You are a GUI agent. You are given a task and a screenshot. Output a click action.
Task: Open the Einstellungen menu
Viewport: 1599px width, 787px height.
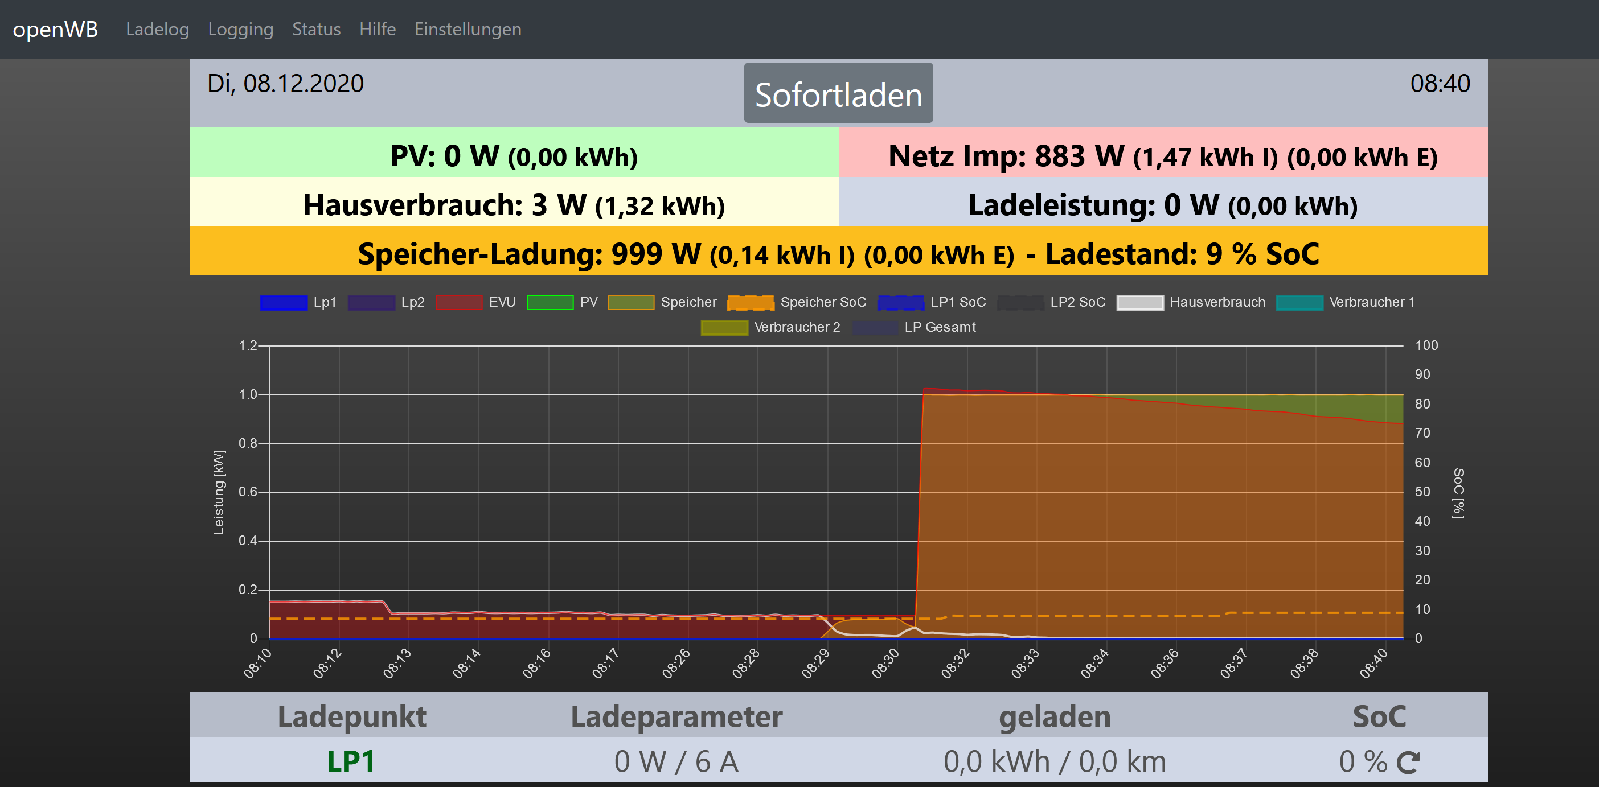468,29
